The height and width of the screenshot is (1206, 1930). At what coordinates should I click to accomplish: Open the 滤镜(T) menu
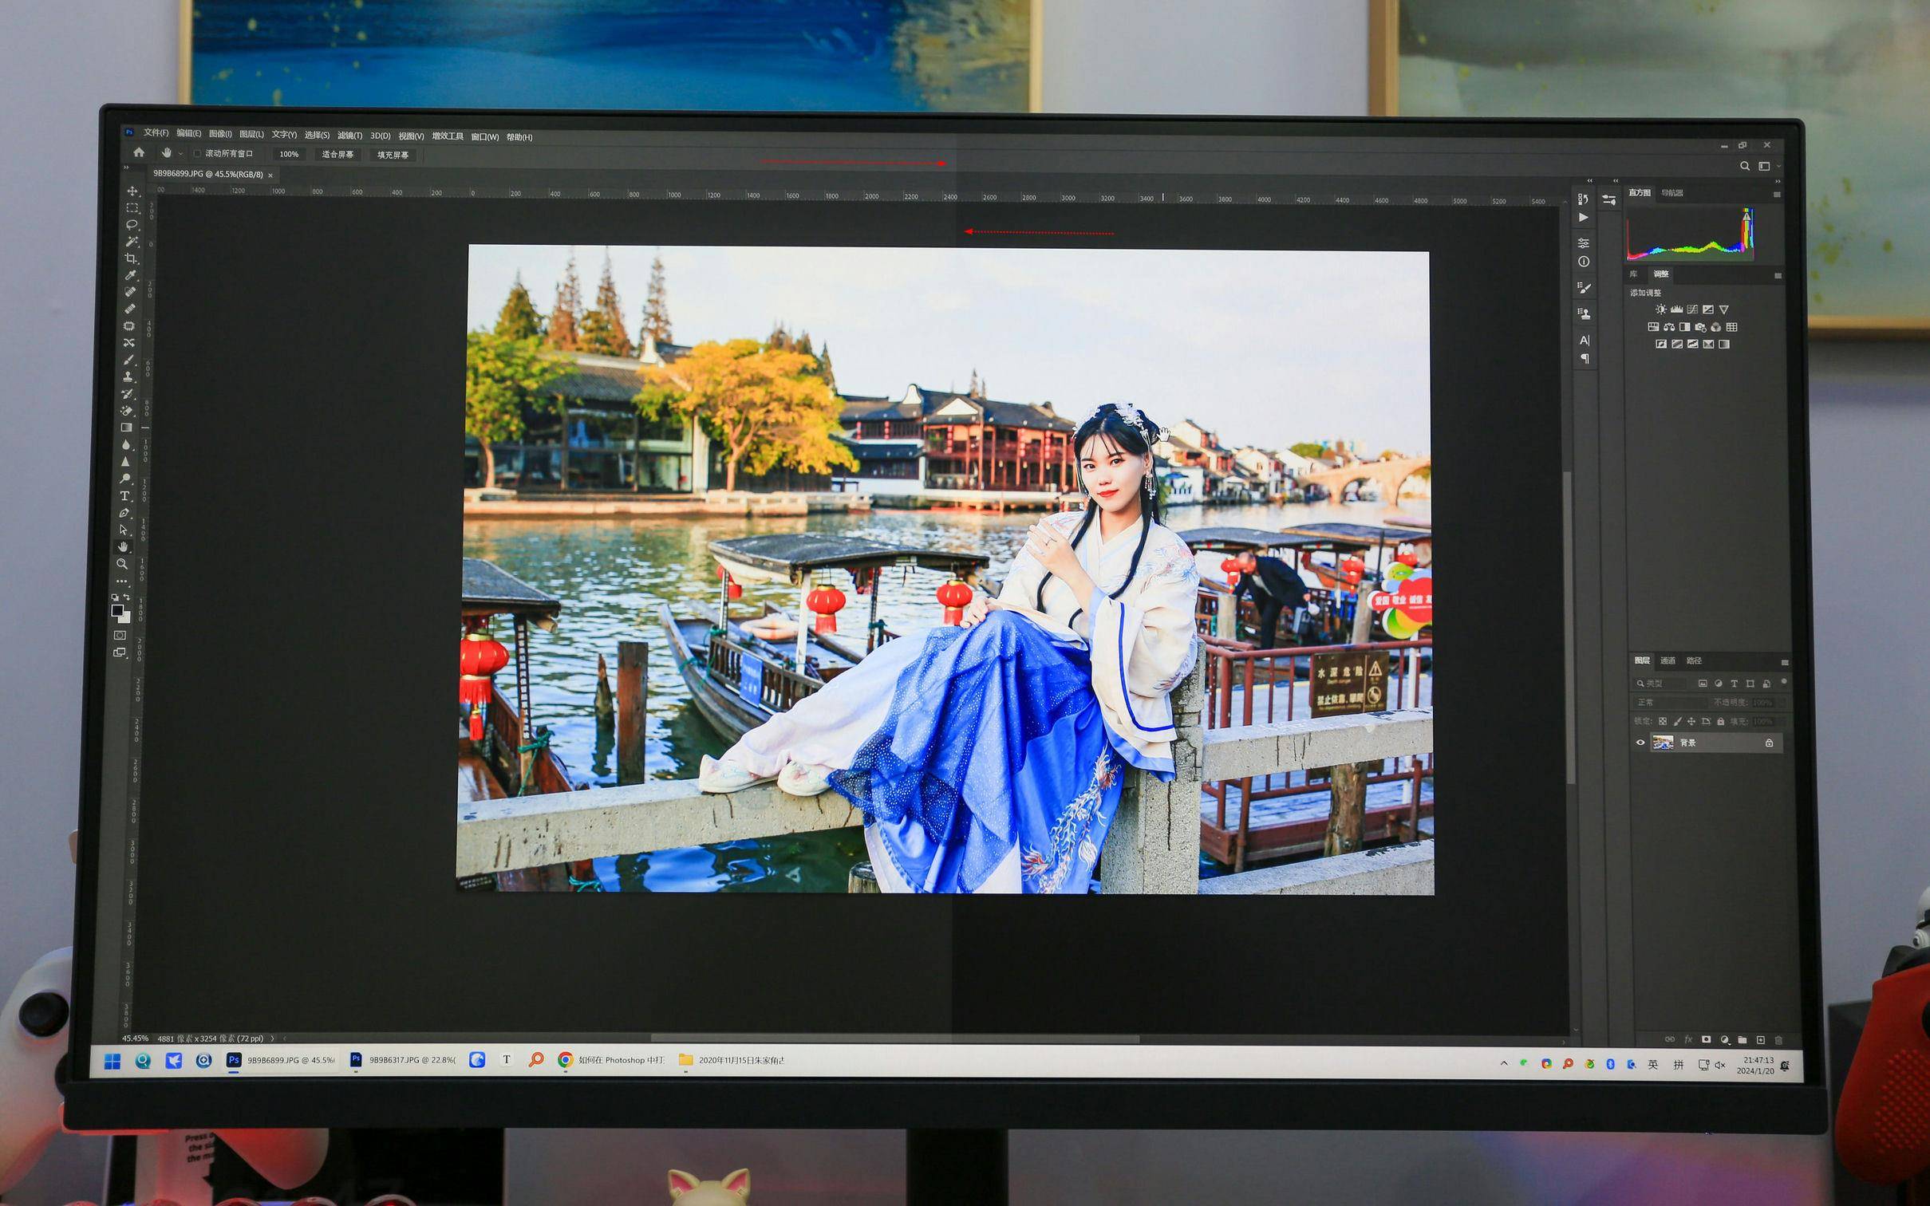[x=349, y=136]
